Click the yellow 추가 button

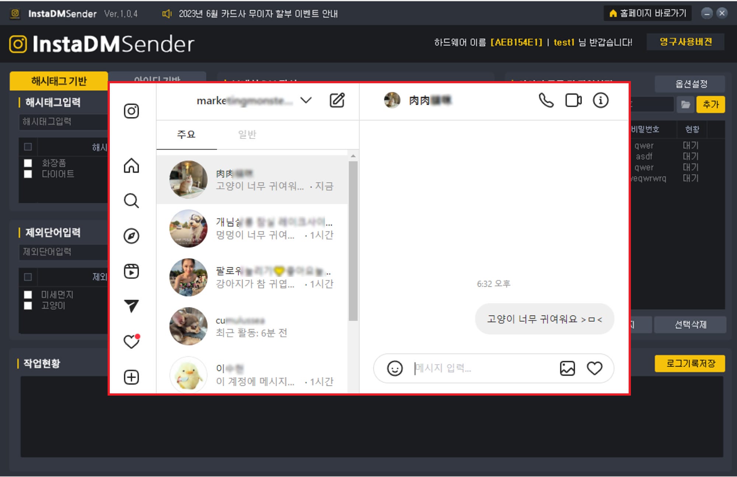pyautogui.click(x=711, y=105)
